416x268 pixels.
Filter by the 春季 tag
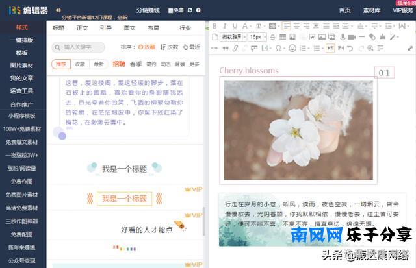pos(136,64)
